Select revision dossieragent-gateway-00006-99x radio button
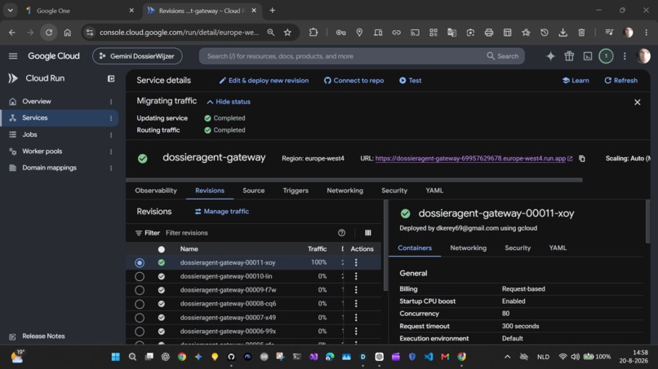The image size is (658, 369). coord(140,332)
